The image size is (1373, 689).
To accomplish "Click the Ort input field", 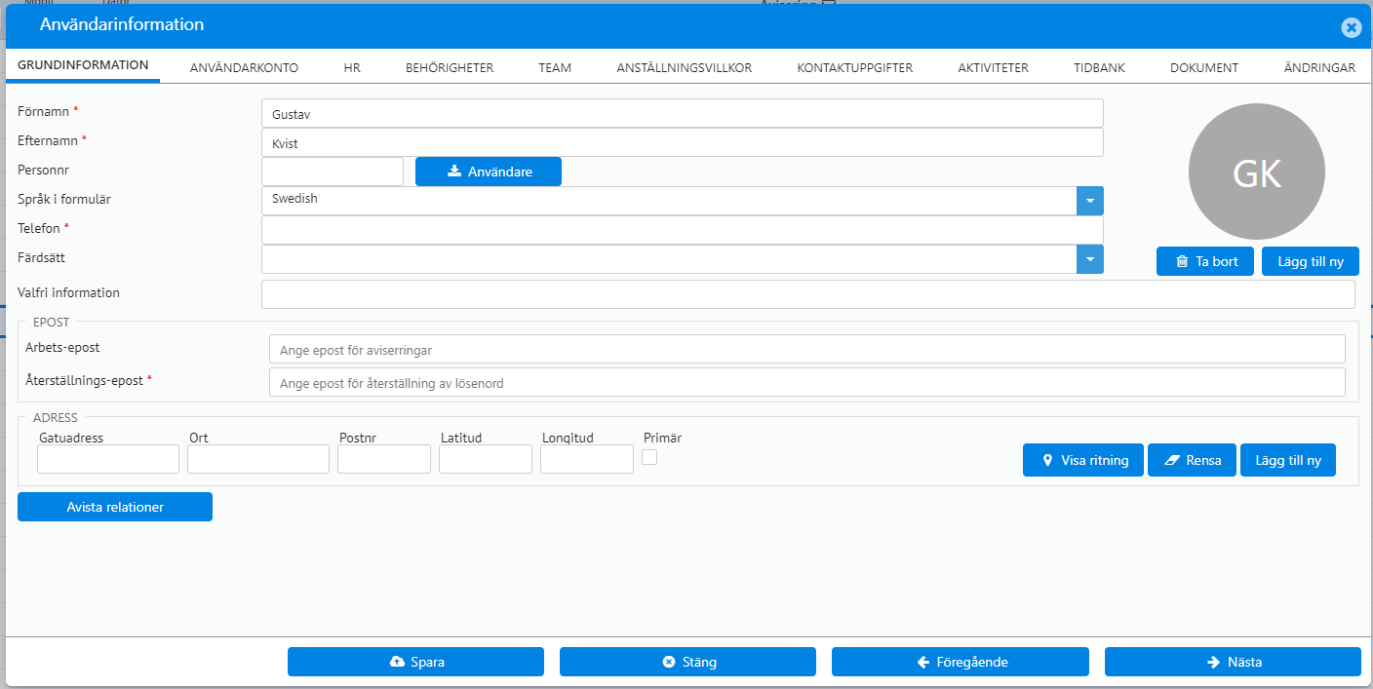I will 258,459.
